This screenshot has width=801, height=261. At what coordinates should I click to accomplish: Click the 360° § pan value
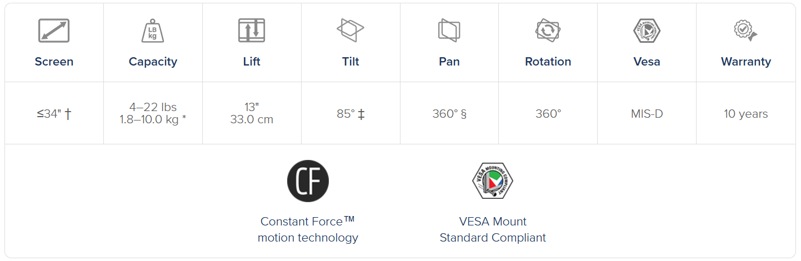449,114
